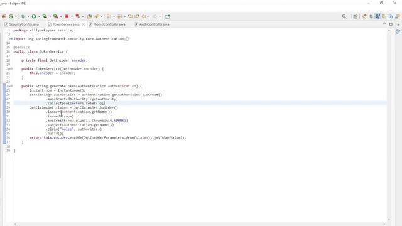Click the horizontal scrollbar right arrow

384,224
